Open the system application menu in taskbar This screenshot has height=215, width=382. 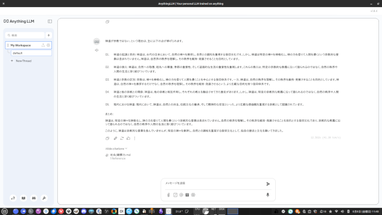pyautogui.click(x=4, y=211)
